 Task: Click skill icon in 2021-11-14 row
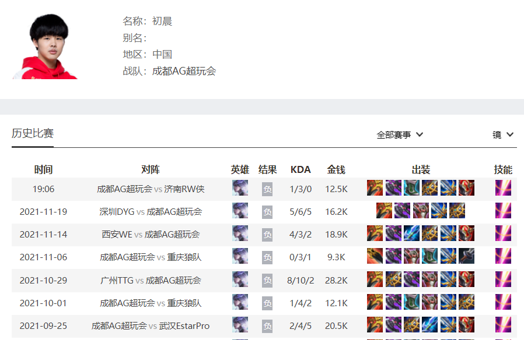(x=503, y=233)
